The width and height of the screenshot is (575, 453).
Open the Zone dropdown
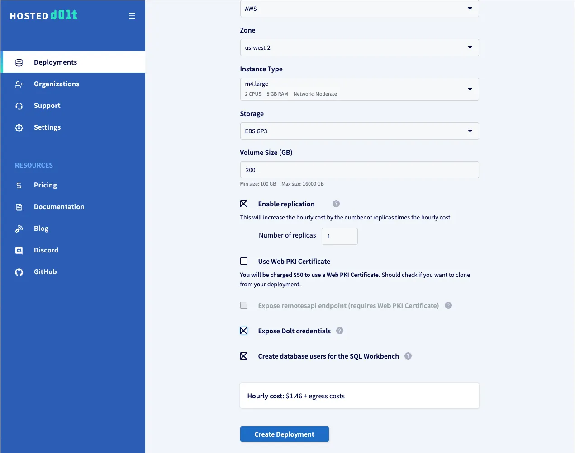(x=359, y=47)
